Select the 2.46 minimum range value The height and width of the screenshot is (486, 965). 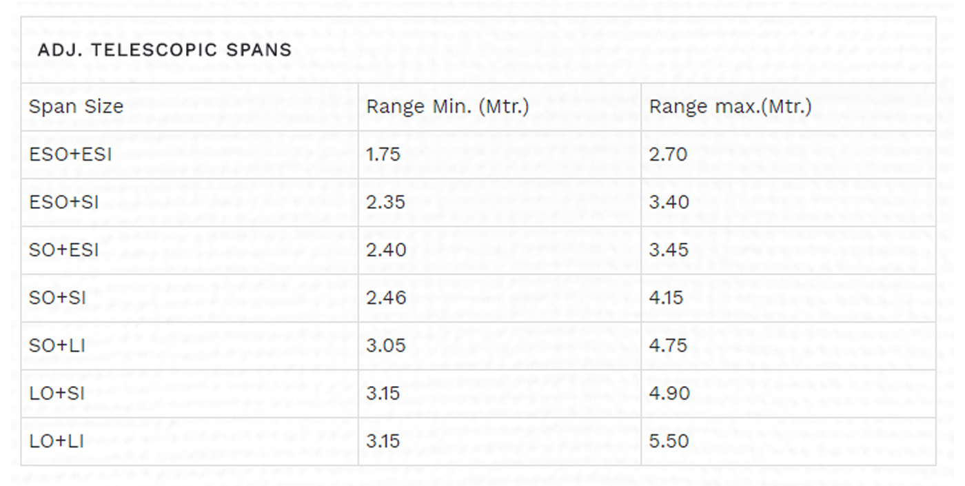pos(386,298)
